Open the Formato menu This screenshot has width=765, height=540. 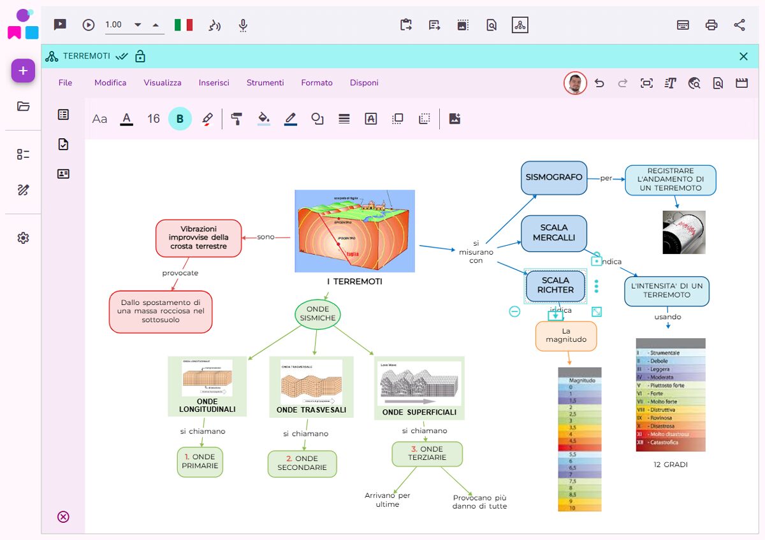point(317,83)
